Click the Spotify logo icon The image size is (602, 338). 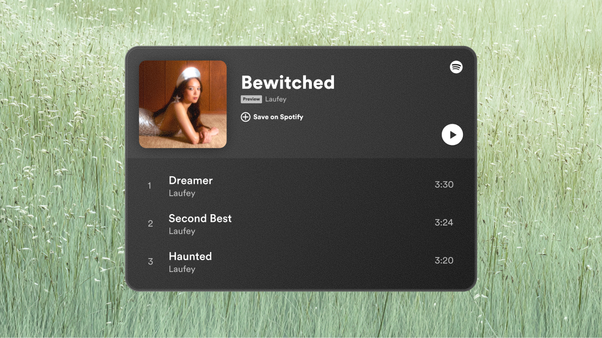pos(456,67)
